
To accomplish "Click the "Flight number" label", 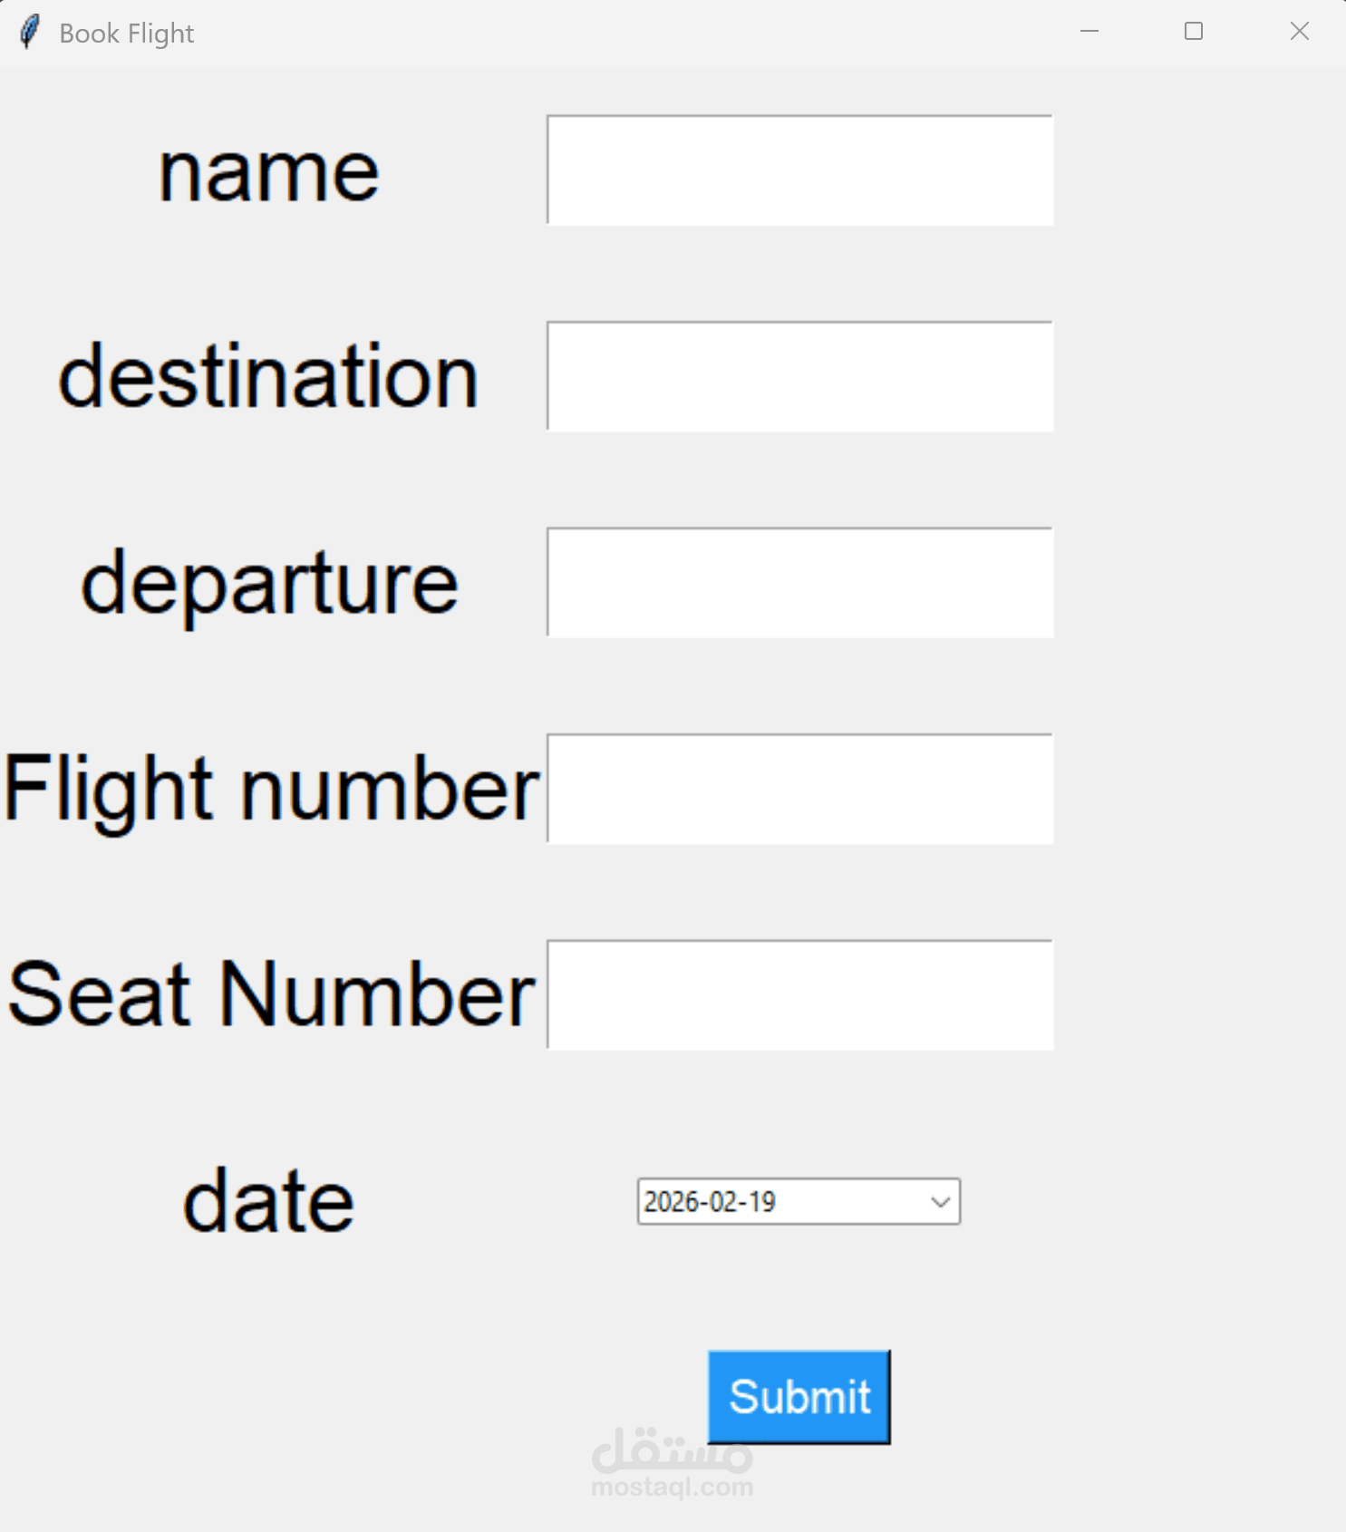I will (271, 790).
